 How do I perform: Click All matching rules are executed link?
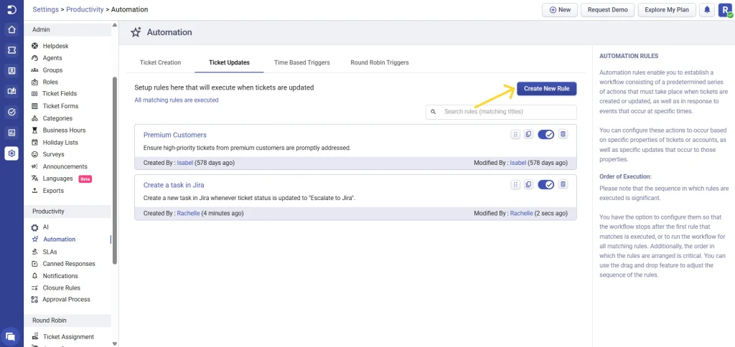coord(177,100)
